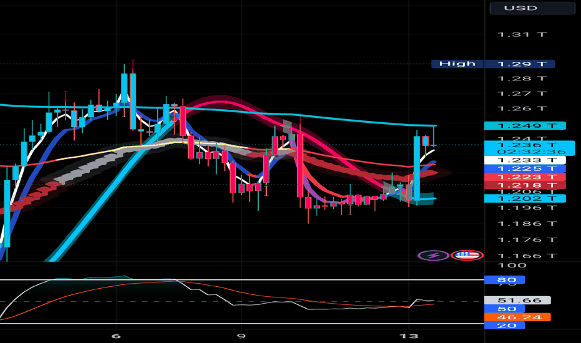The image size is (581, 343).
Task: Click date 9 on the time axis
Action: [241, 336]
